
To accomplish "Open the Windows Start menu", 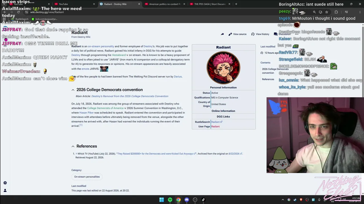I will click(162, 200).
